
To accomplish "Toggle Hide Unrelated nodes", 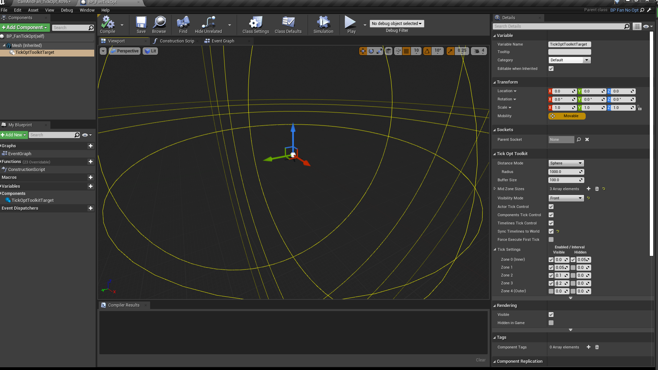I will [208, 24].
